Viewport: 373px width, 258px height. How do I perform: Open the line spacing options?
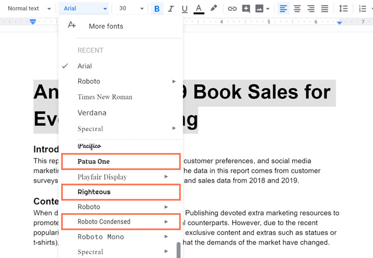coord(343,9)
